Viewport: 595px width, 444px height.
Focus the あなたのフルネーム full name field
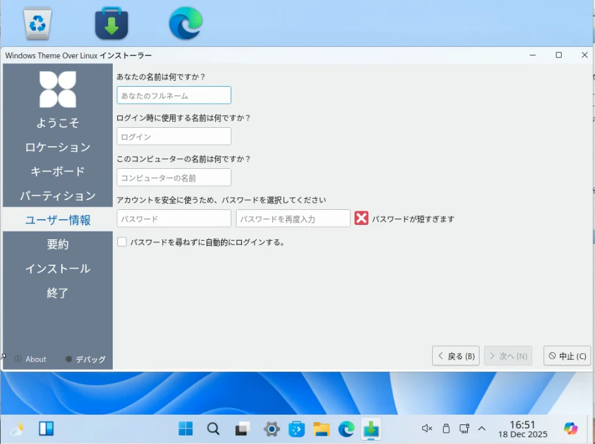click(x=174, y=95)
